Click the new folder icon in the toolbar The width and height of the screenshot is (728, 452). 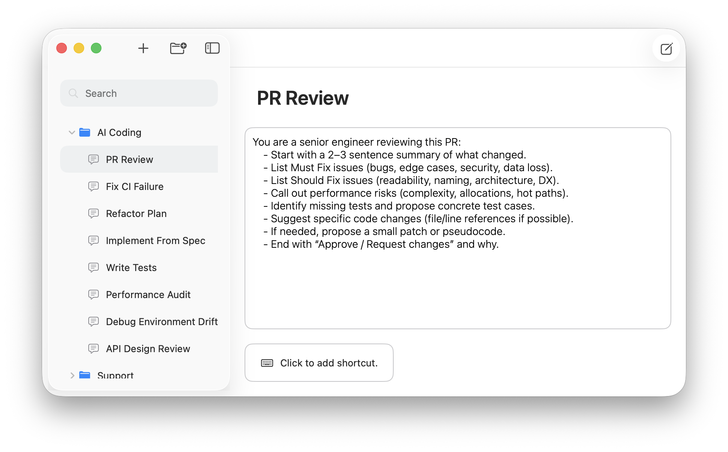point(178,48)
